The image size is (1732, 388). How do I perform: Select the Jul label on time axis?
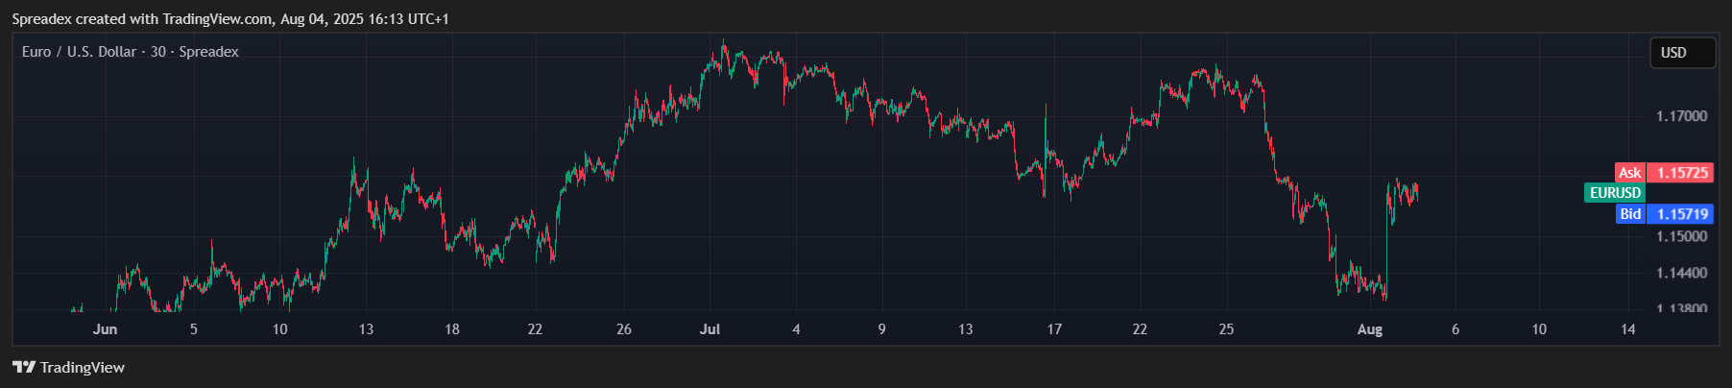point(710,329)
